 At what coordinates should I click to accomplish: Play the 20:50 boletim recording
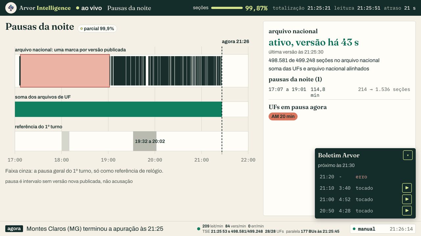[x=407, y=211]
